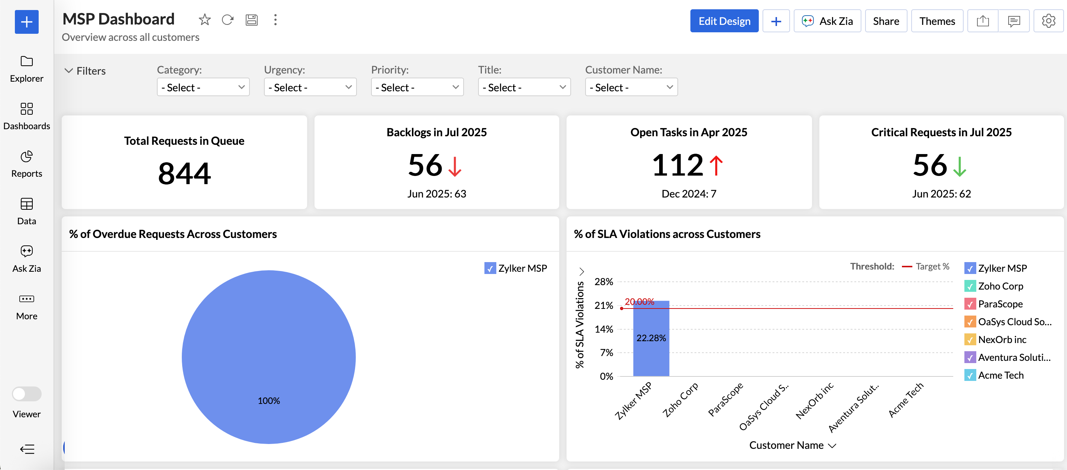
Task: Open the Customer Name filter dropdown
Action: [x=631, y=87]
